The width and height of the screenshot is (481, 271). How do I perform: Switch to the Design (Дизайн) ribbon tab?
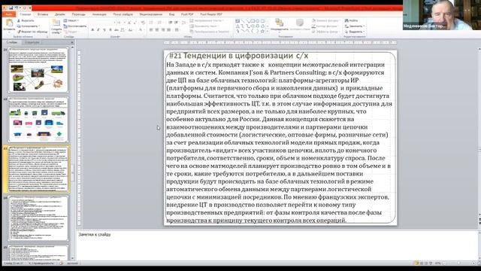[60, 14]
